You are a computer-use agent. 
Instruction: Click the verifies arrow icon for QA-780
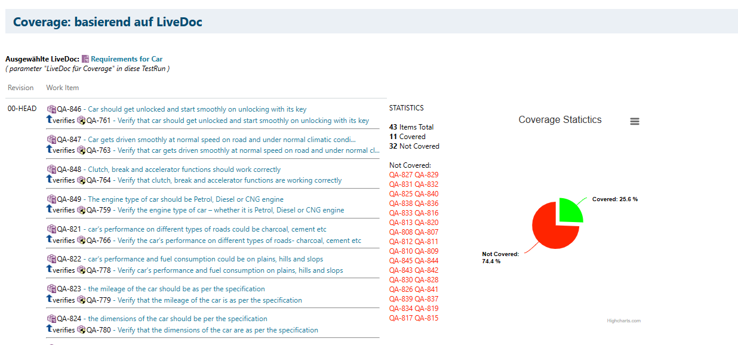[50, 329]
